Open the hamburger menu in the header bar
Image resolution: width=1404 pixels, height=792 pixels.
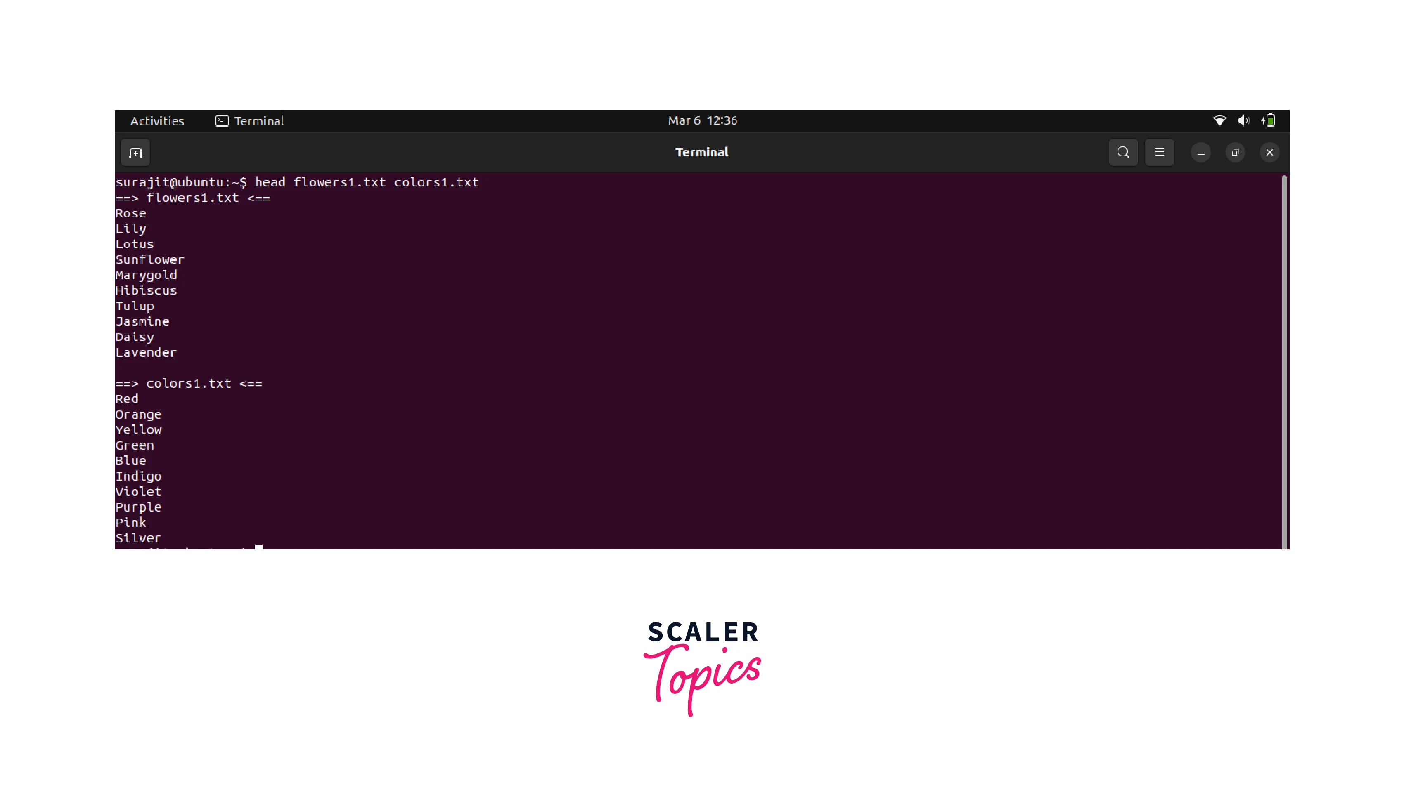point(1160,152)
